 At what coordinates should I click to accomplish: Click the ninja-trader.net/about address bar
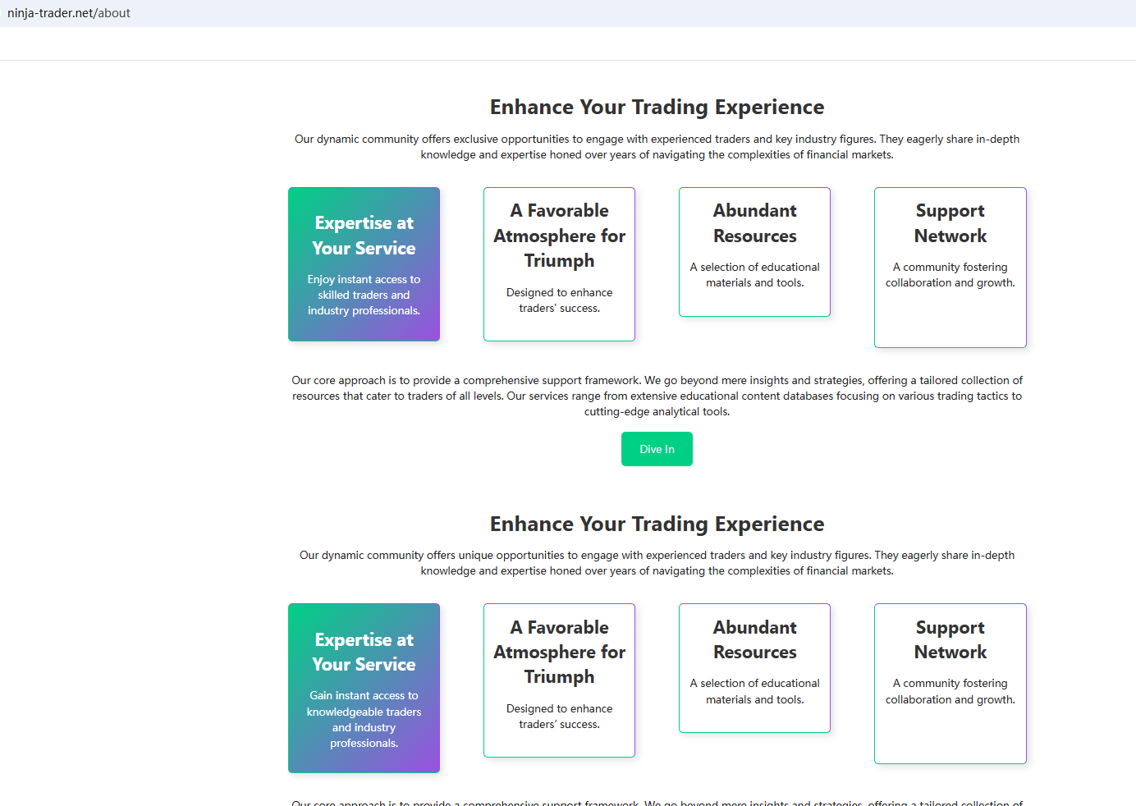pos(69,13)
